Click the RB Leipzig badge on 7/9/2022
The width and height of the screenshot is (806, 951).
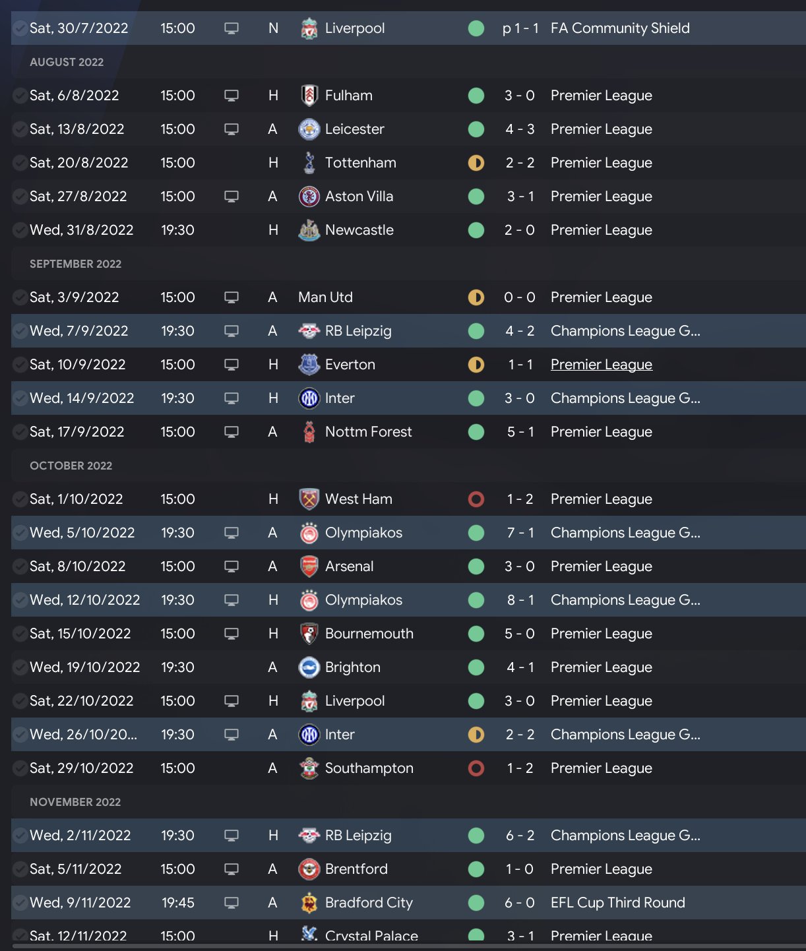click(309, 331)
